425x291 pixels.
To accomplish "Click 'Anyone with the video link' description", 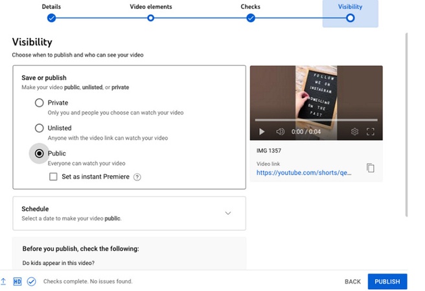I will (x=108, y=138).
